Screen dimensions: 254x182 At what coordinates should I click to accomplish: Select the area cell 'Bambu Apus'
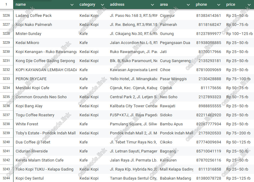point(176,124)
